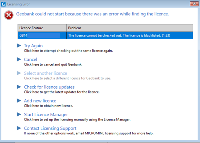
Task: Open Contact Licensing Support link
Action: (50, 128)
